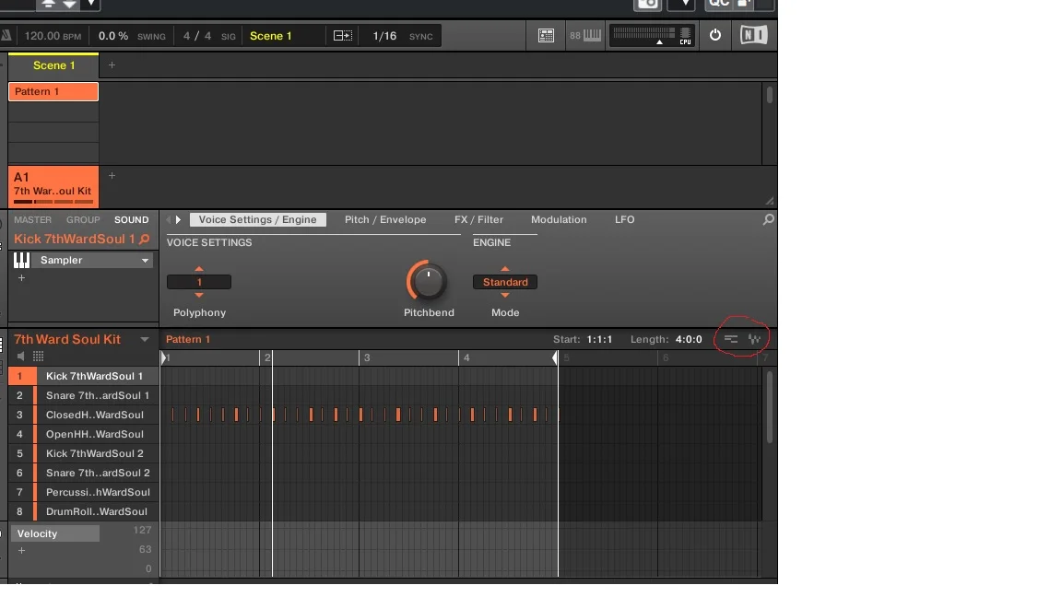Select the Scene 1 tab

[53, 65]
